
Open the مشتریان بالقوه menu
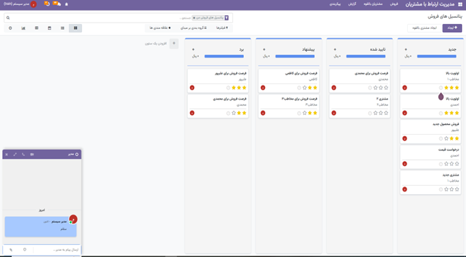[373, 4]
